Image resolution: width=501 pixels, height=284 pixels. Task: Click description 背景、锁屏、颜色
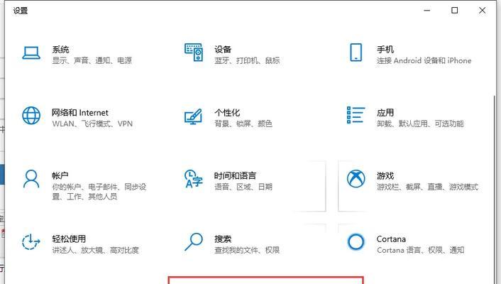[x=243, y=124]
